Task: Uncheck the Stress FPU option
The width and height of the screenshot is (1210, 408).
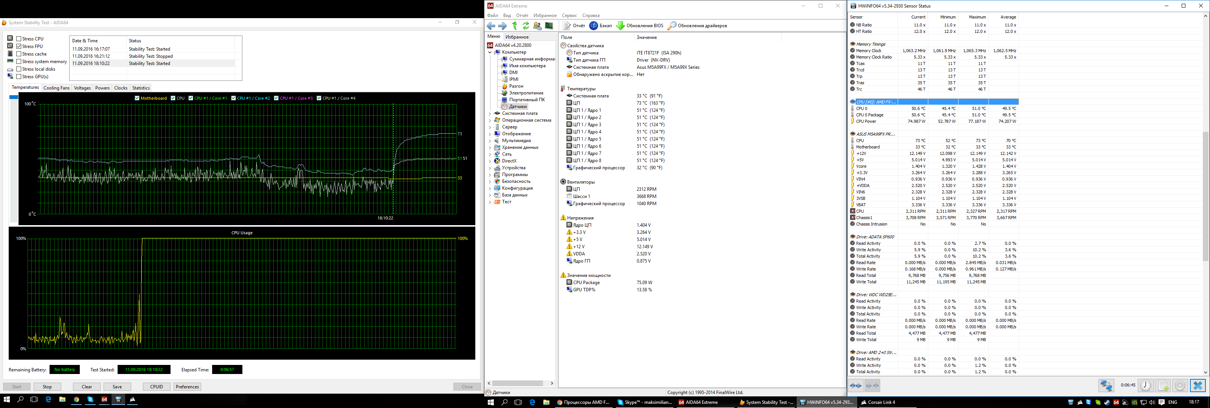Action: pyautogui.click(x=19, y=46)
